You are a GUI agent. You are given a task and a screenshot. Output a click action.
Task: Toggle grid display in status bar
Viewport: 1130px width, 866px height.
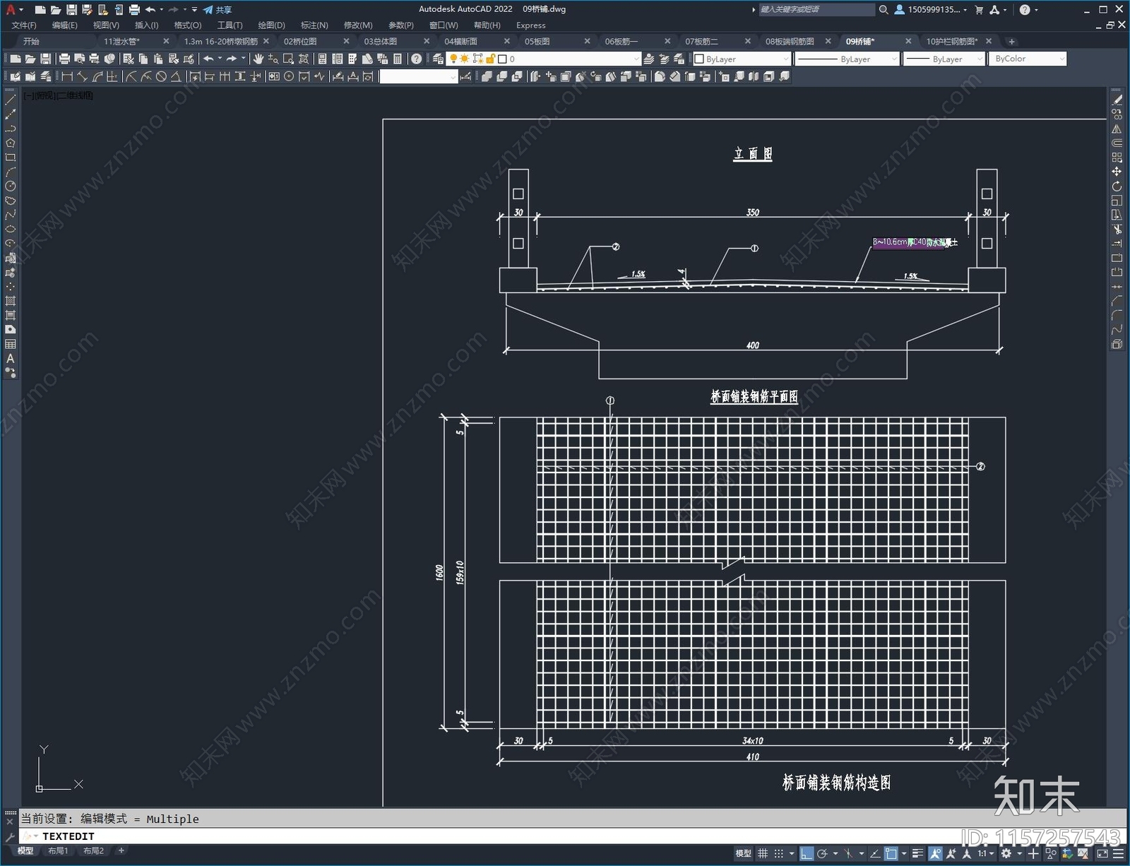coord(763,853)
